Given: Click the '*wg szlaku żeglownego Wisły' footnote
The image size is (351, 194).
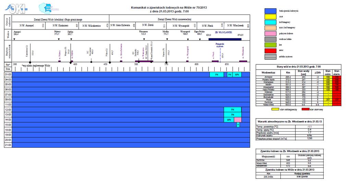Looking at the screenshot, I should (36, 65).
